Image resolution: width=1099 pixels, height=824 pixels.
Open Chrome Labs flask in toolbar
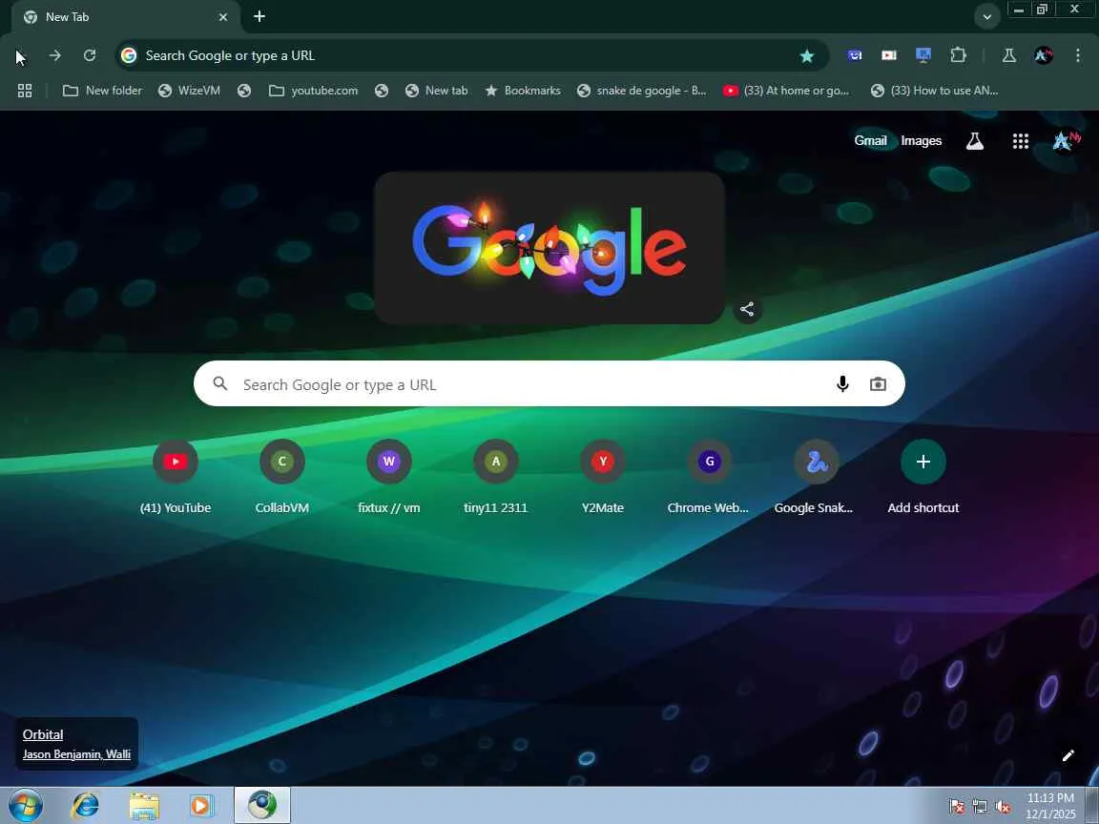(x=1009, y=55)
